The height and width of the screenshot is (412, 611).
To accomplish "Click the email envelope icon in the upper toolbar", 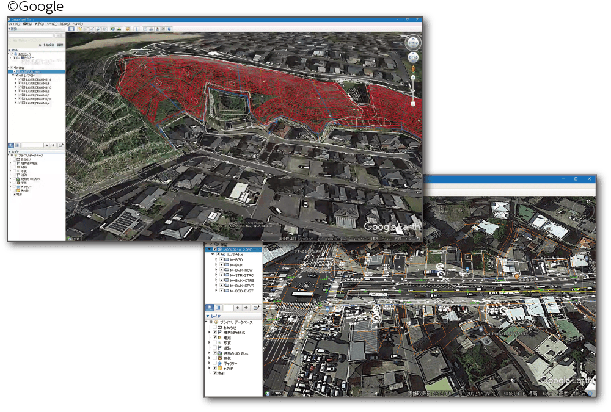I will coord(145,29).
